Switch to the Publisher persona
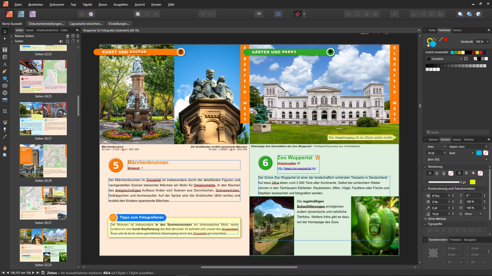 (x=9, y=14)
